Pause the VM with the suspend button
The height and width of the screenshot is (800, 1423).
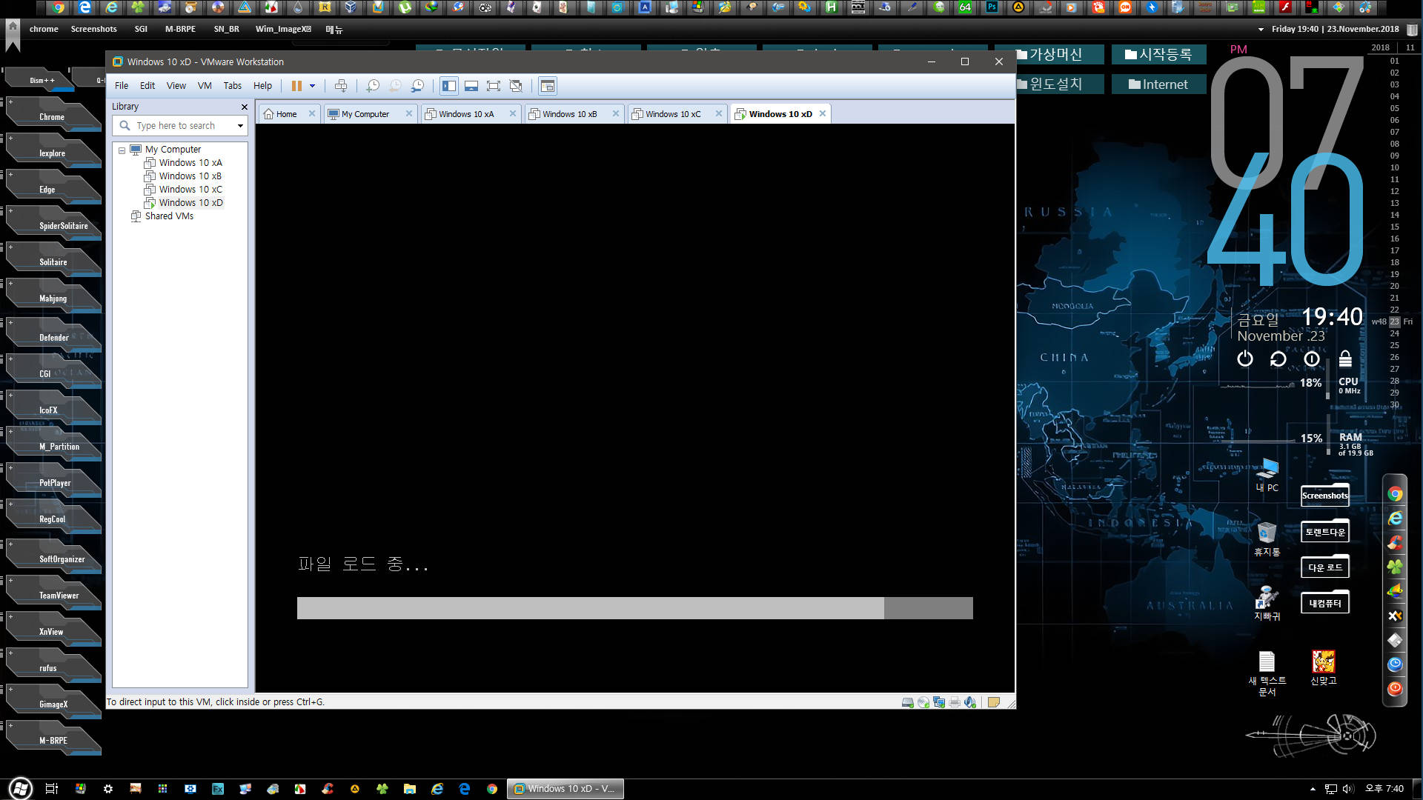click(x=296, y=86)
